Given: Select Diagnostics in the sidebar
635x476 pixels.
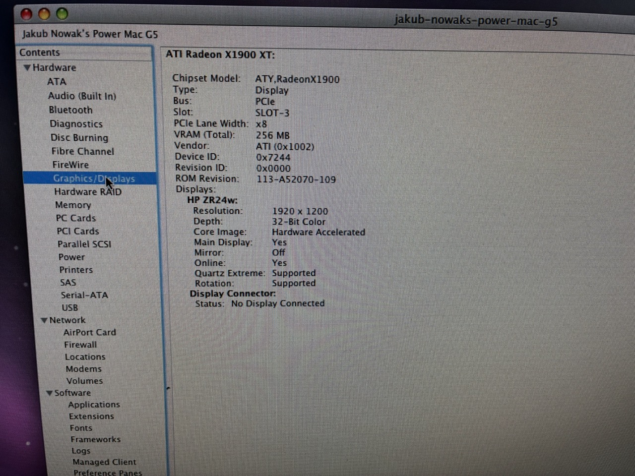Looking at the screenshot, I should tap(76, 124).
